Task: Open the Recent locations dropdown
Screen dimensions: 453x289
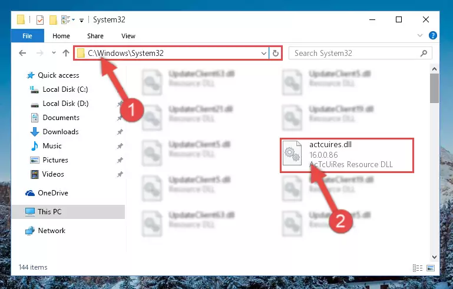Action: point(54,53)
